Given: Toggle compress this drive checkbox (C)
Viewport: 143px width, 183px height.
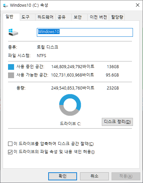Looking at the screenshot, I should (10, 144).
